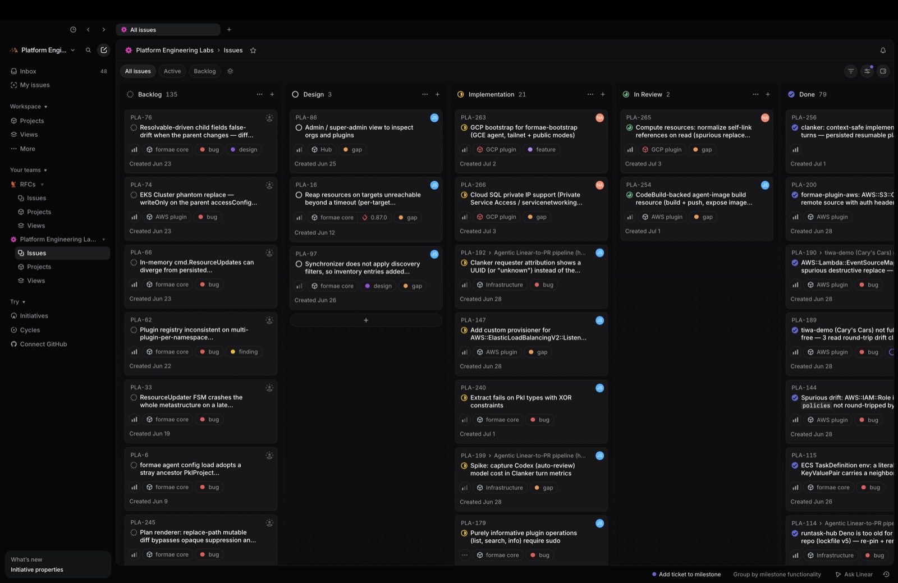Open the filter menu icon
Screen dimensions: 898x583
tap(851, 71)
